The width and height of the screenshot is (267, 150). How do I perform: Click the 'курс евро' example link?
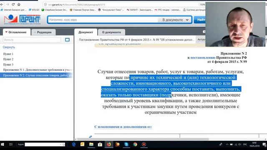(71, 20)
